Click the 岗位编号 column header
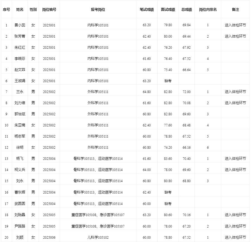This screenshot has width=251, height=242. pos(49,9)
